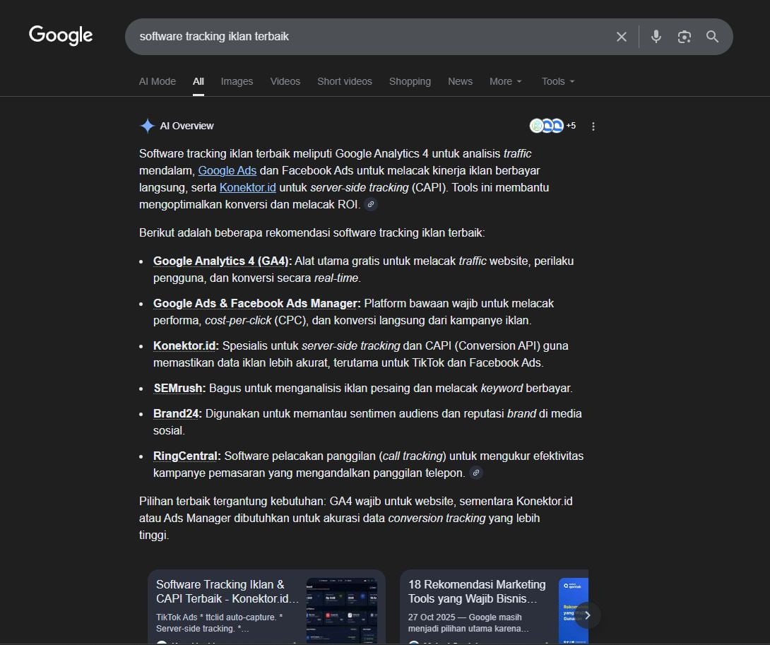Open the Google Ads link

pyautogui.click(x=227, y=170)
